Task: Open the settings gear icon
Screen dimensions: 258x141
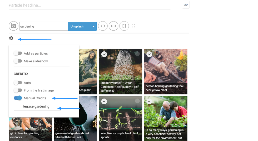Action: [x=11, y=38]
